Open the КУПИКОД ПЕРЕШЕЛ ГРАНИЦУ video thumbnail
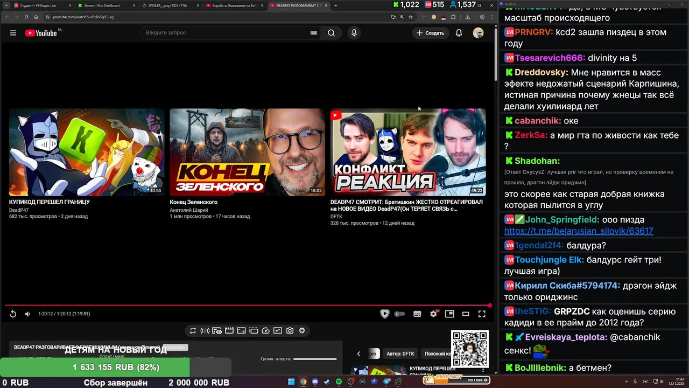 tap(87, 152)
